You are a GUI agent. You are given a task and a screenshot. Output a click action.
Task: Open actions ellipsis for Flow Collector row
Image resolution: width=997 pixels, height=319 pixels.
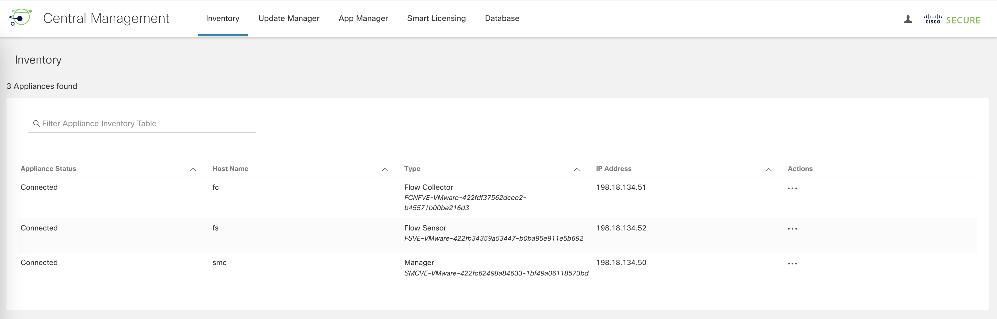click(x=792, y=188)
